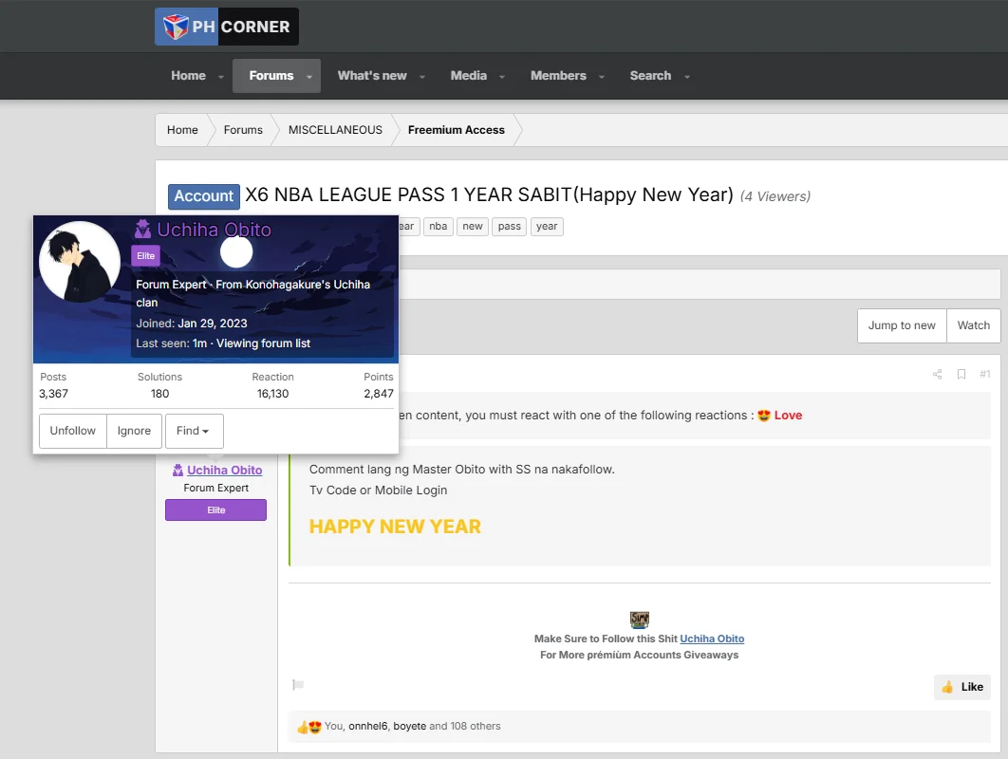Open the Search navigation tab
The width and height of the screenshot is (1008, 759).
pyautogui.click(x=650, y=76)
